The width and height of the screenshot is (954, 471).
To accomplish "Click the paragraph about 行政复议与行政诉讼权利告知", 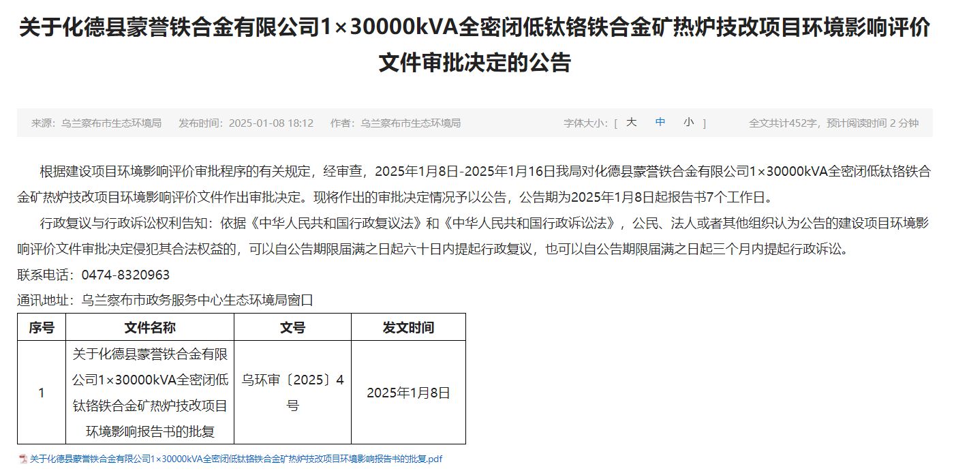I will [474, 236].
